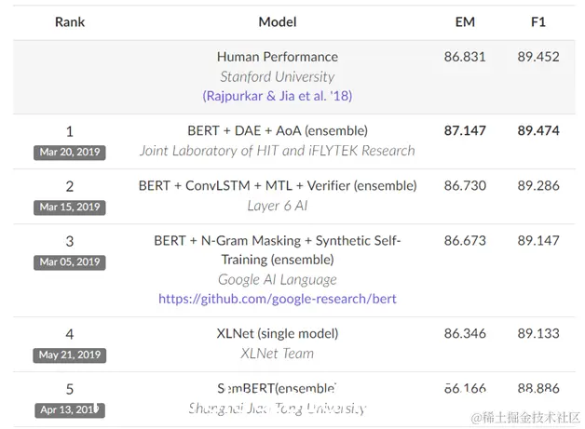This screenshot has height=429, width=585.
Task: Click the May 21, 2019 date badge
Action: point(70,355)
